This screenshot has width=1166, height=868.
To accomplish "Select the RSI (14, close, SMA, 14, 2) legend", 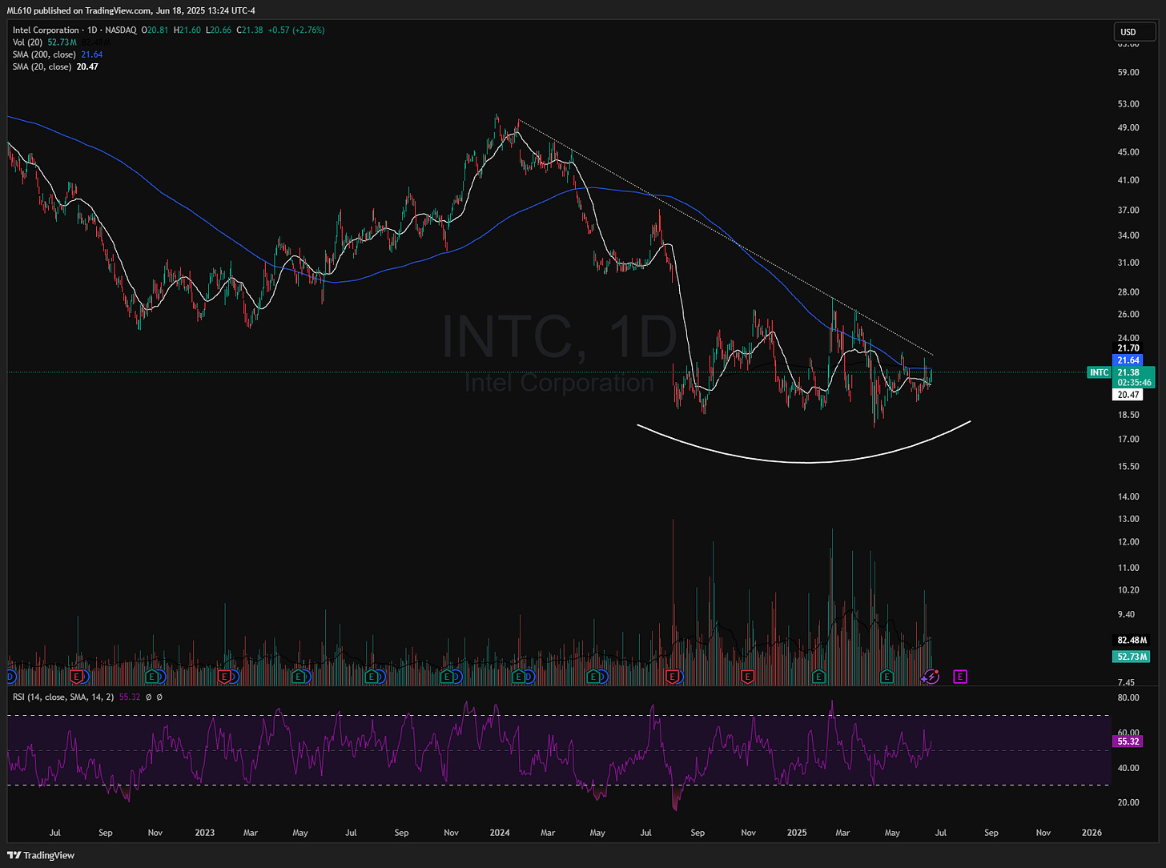I will pos(63,697).
